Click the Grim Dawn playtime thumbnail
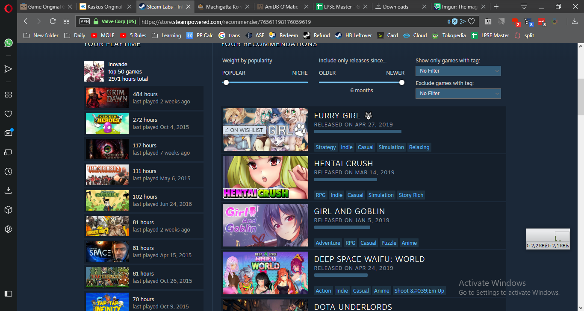The height and width of the screenshot is (311, 584). pos(107,98)
